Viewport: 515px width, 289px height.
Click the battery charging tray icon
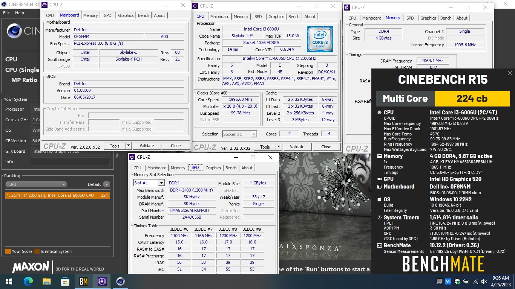tap(466, 281)
